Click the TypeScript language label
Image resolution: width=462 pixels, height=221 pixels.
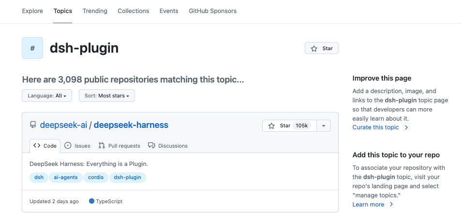coord(109,201)
